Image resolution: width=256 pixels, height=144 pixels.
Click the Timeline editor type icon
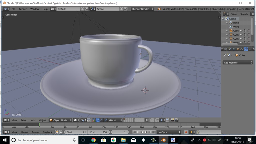pos(5,132)
